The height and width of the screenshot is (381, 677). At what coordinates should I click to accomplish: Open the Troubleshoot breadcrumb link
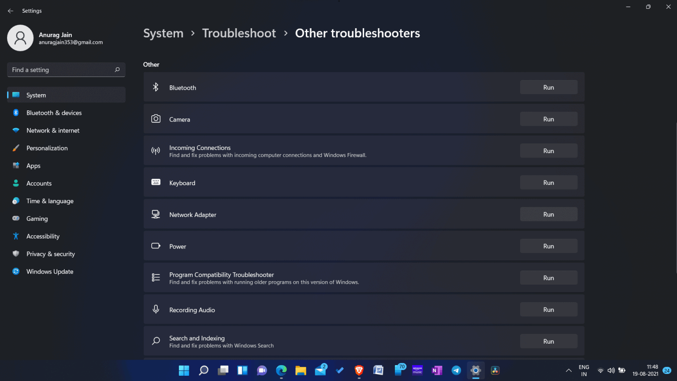coord(239,33)
